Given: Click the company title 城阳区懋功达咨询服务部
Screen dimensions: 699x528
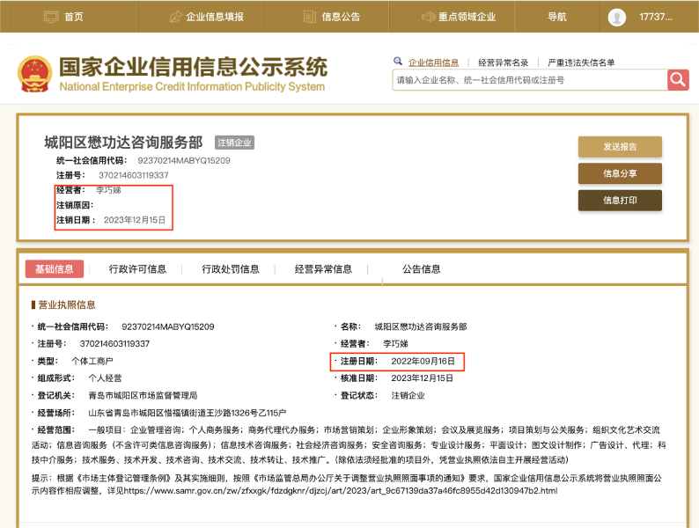Looking at the screenshot, I should tap(123, 143).
